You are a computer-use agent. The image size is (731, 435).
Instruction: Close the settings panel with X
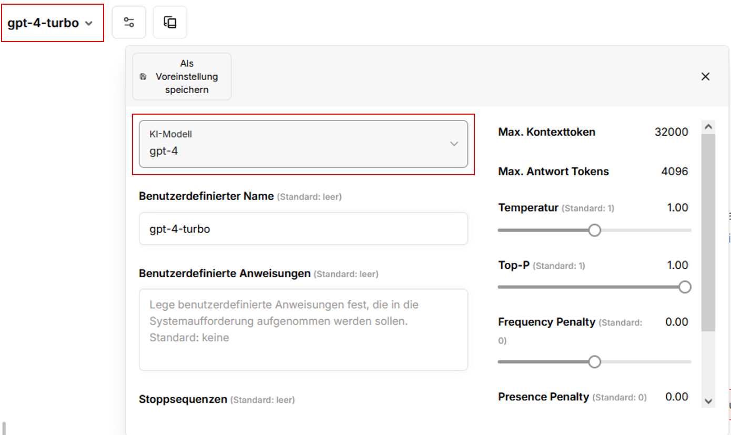tap(705, 77)
